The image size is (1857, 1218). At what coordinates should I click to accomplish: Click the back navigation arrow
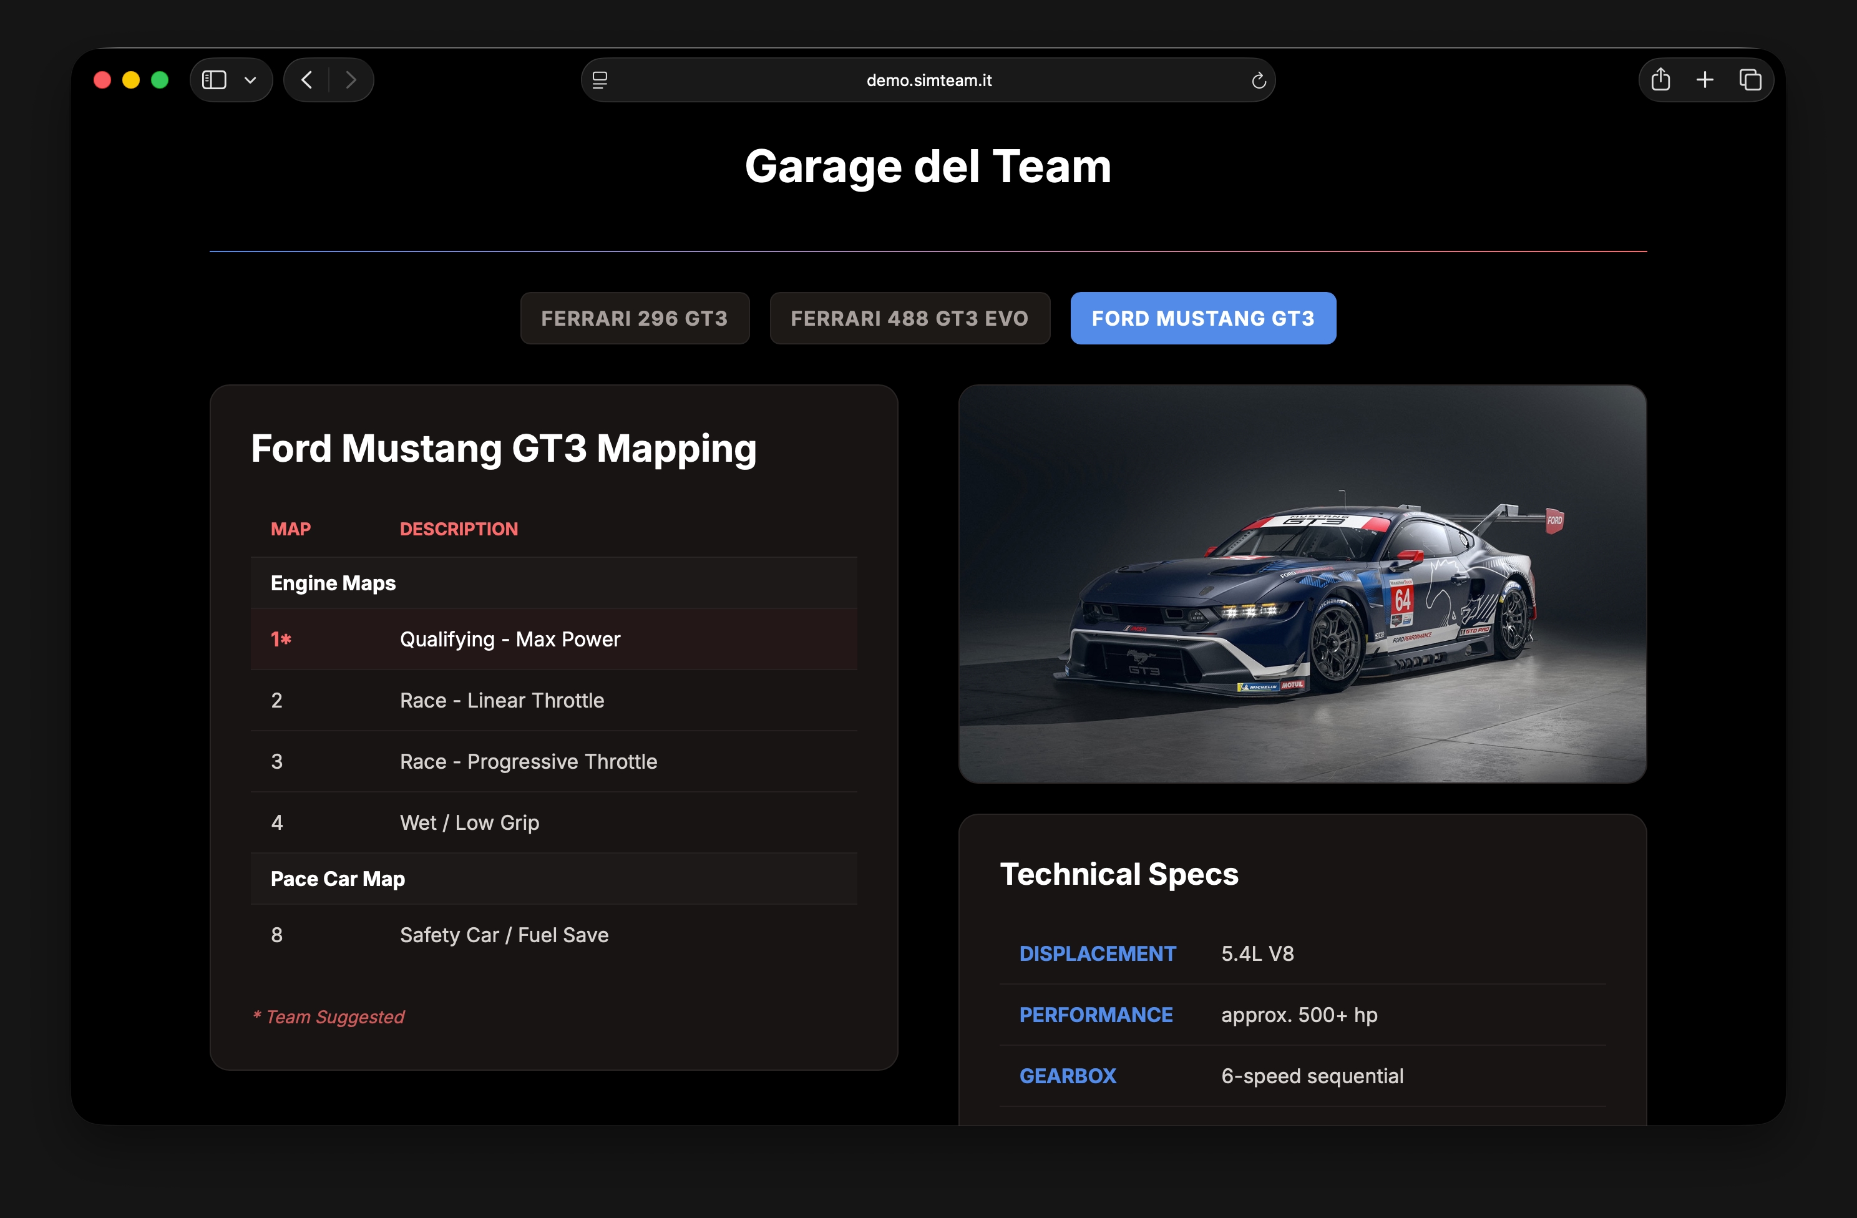tap(306, 79)
